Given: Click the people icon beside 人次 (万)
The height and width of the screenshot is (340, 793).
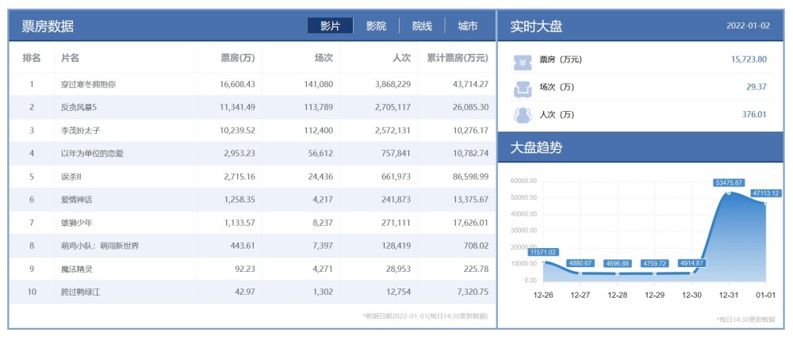Looking at the screenshot, I should coord(523,115).
